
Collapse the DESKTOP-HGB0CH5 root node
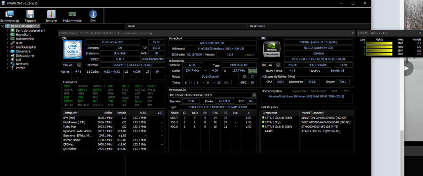click(3, 26)
